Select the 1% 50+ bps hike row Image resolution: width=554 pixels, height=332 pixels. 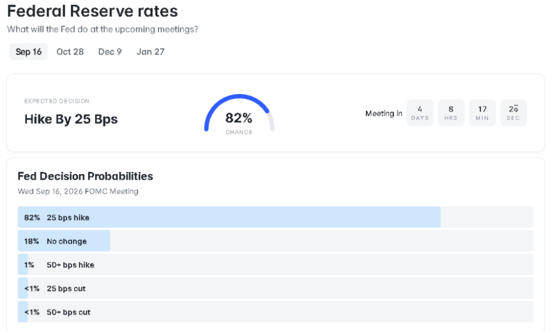click(275, 264)
